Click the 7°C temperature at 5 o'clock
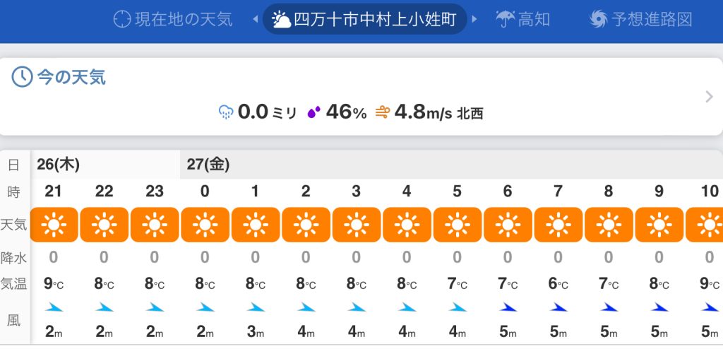Image resolution: width=723 pixels, height=349 pixels. 458,284
